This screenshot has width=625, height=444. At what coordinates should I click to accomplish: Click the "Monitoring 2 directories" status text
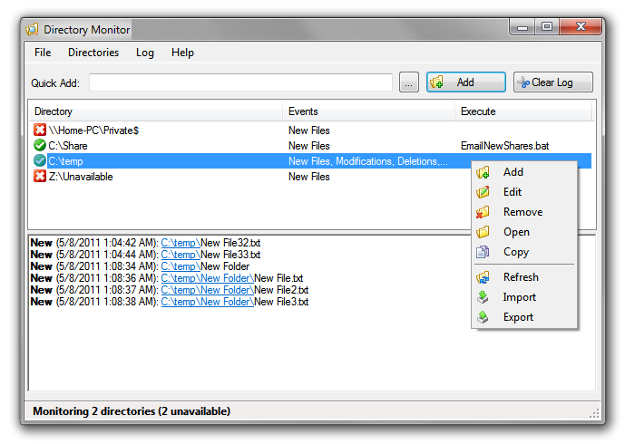(x=132, y=411)
